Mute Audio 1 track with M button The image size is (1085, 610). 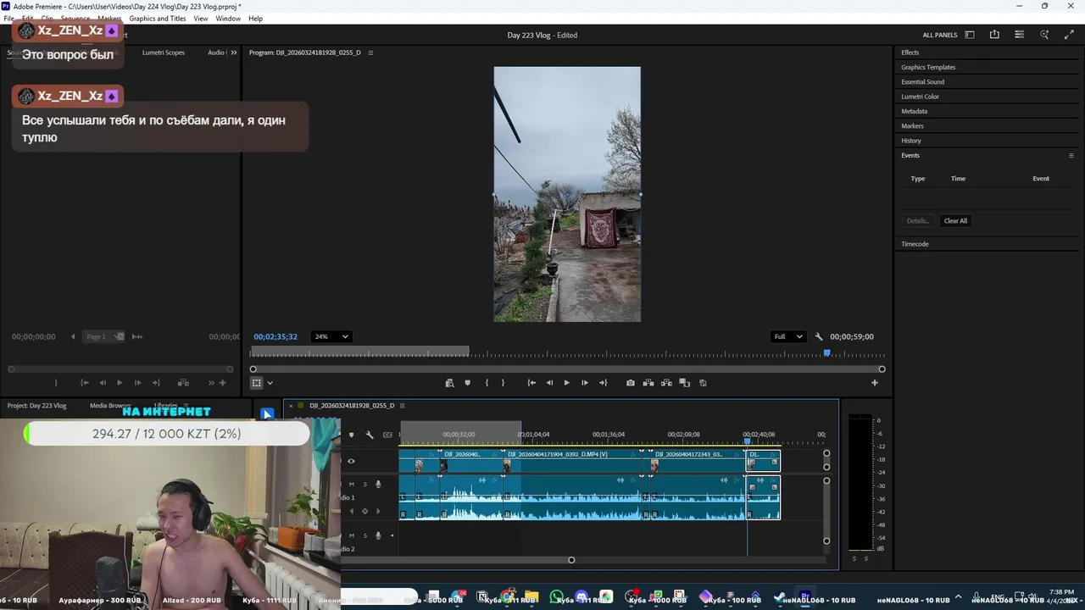(352, 485)
